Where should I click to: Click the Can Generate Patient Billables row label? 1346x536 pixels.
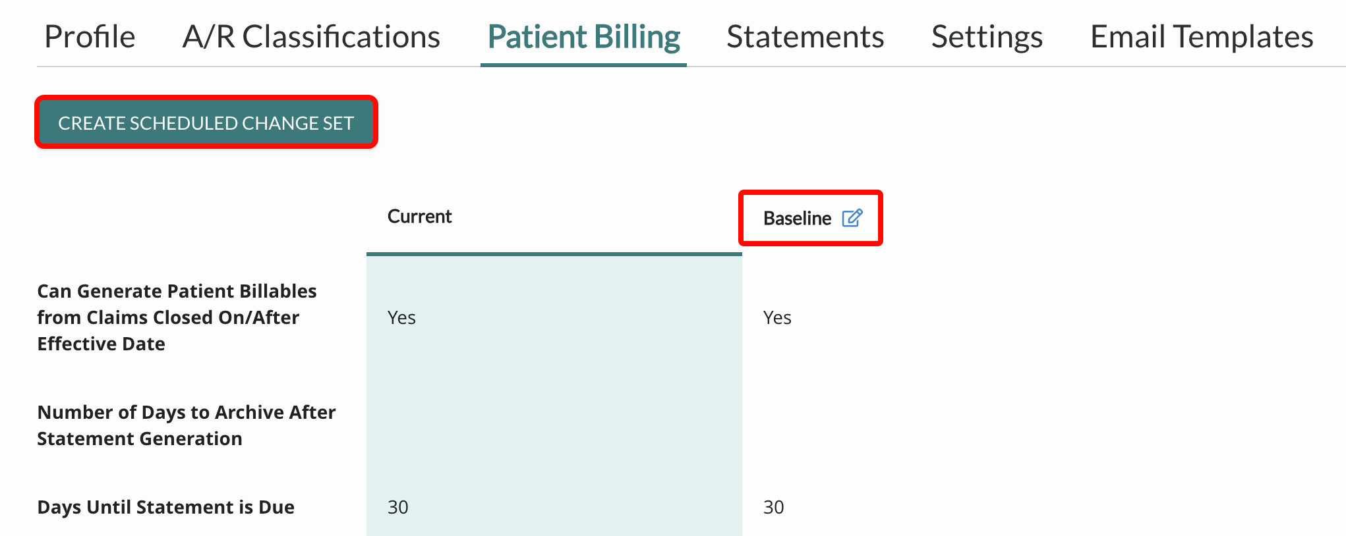(177, 317)
